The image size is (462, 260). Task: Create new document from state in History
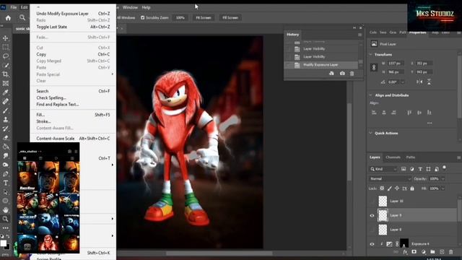click(x=331, y=74)
